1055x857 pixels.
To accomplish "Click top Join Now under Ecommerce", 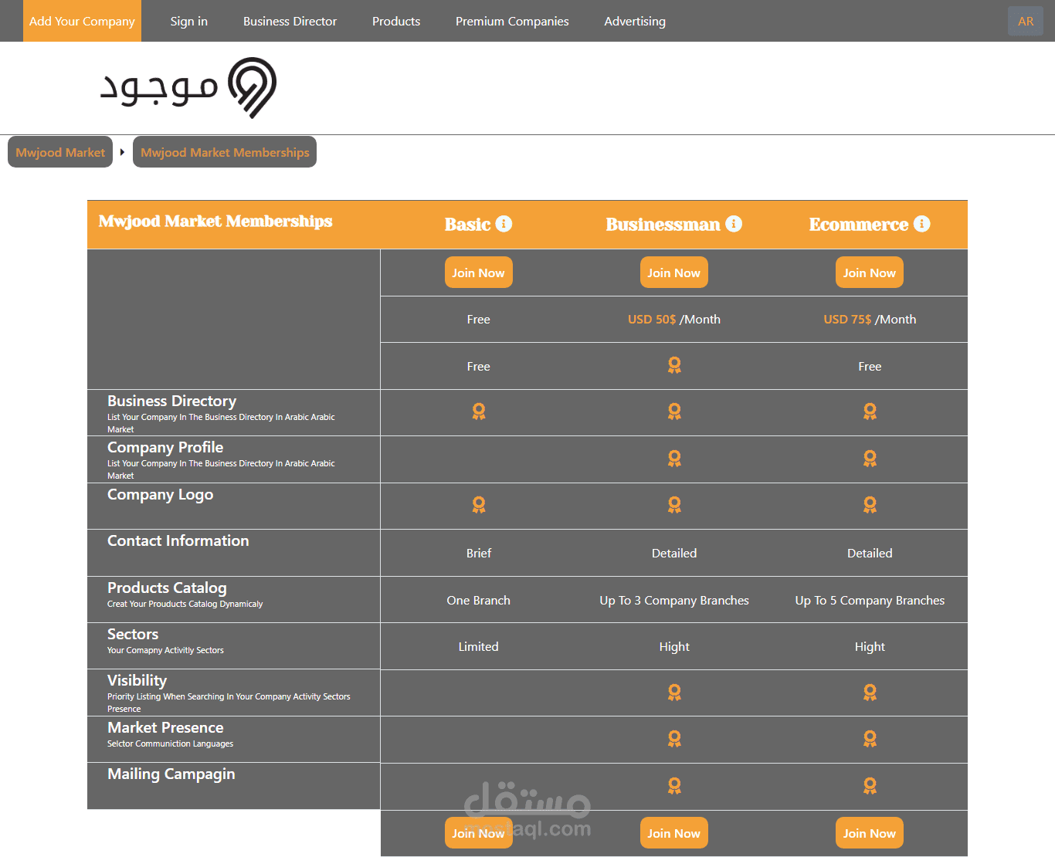I will (870, 273).
